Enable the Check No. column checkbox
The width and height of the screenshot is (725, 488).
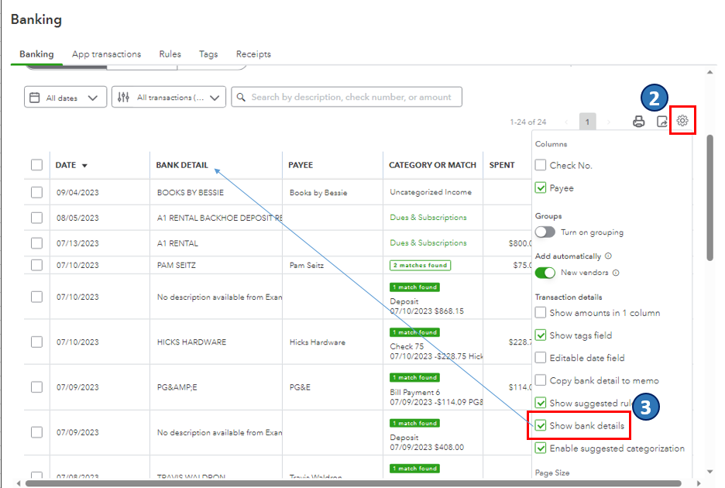(541, 165)
